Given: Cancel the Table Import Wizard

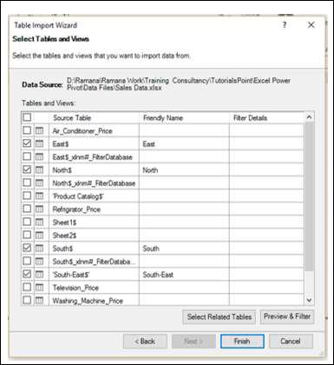Looking at the screenshot, I should point(291,342).
